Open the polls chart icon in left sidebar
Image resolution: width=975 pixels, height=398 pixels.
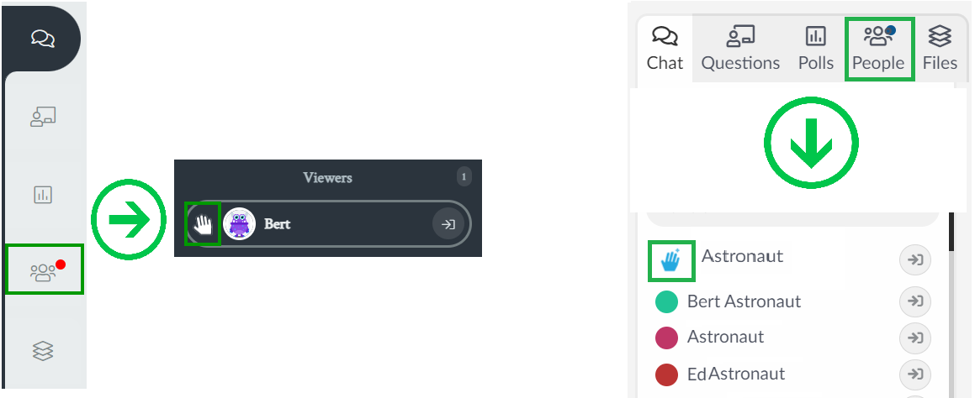[x=43, y=195]
